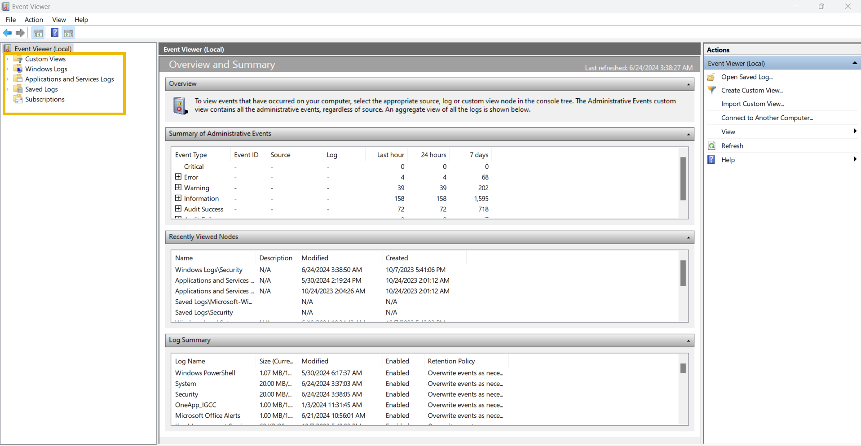Select the Subscriptions node in tree
Screen dimensions: 861x446
pos(44,99)
